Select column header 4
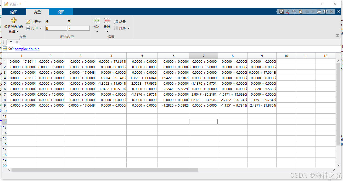 (x=111, y=56)
